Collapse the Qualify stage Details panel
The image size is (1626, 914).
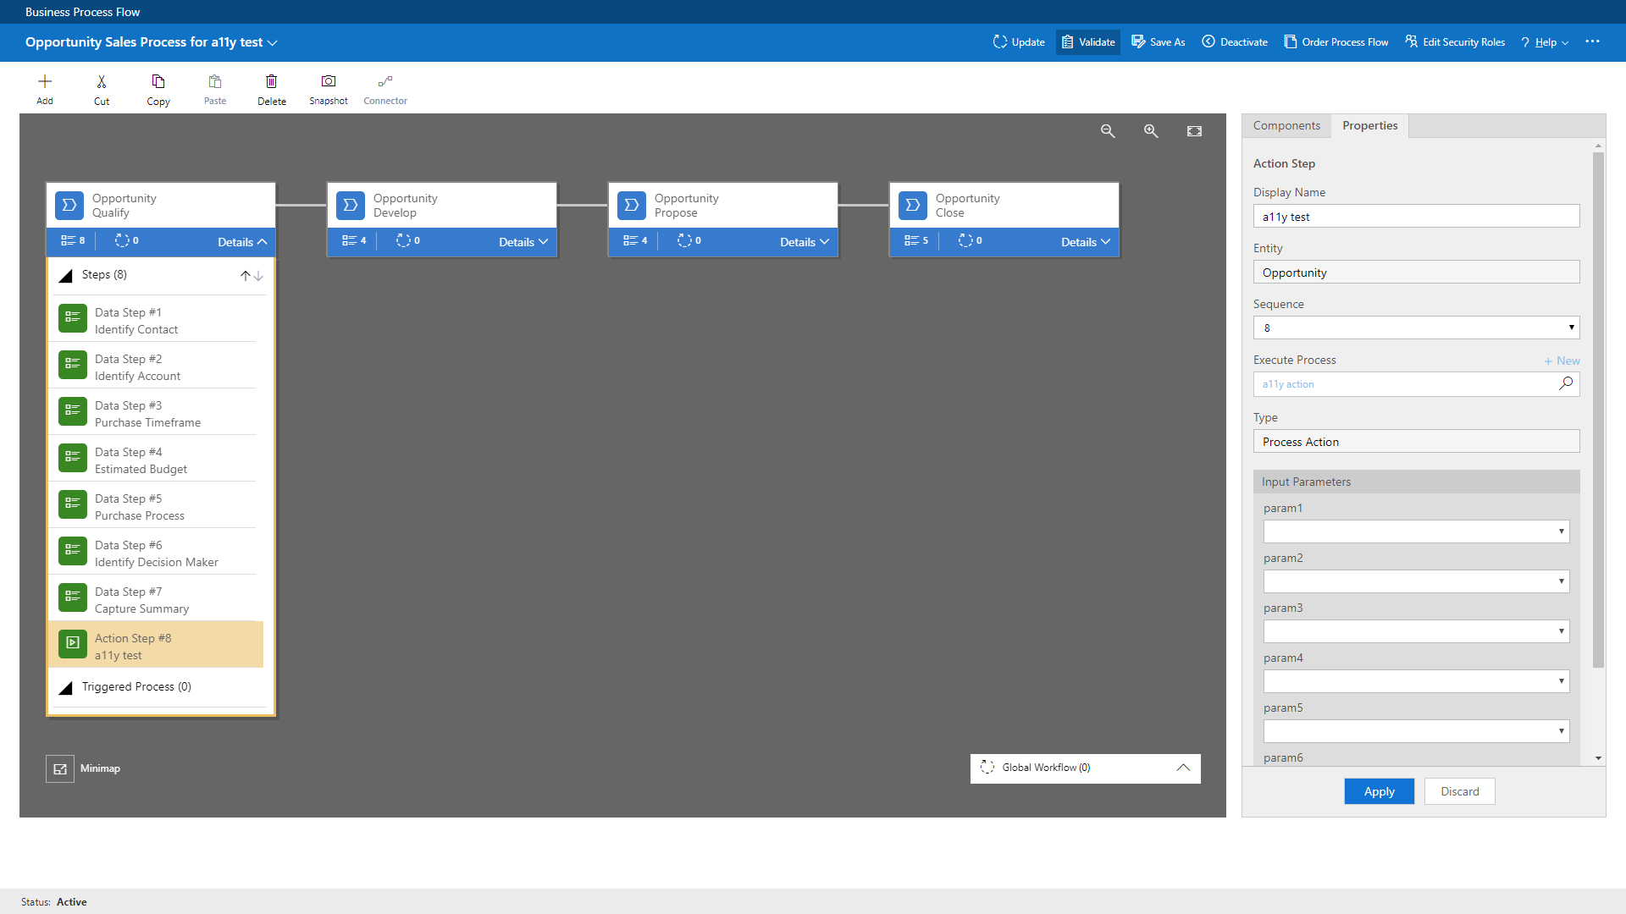point(241,241)
